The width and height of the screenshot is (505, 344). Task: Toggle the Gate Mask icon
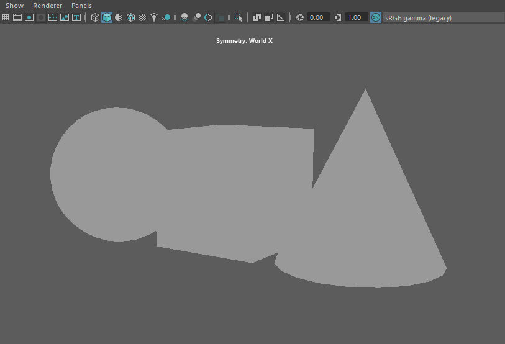coord(41,17)
